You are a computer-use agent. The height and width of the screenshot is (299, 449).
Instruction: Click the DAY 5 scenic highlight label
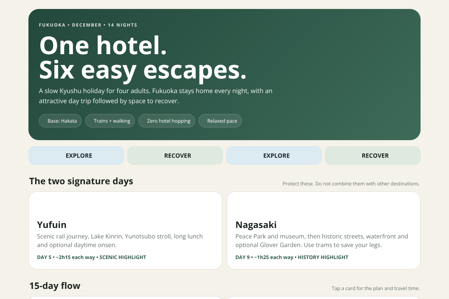click(92, 257)
